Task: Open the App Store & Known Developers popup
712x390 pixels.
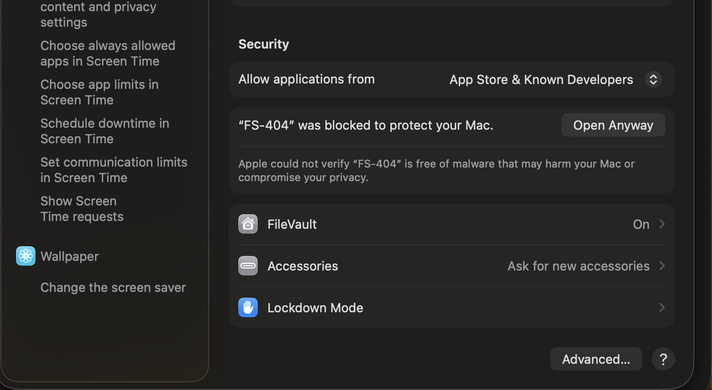Action: (x=541, y=80)
